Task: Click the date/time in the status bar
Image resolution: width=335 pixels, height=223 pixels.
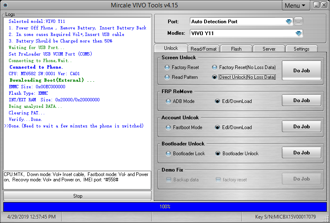Action: [31, 217]
